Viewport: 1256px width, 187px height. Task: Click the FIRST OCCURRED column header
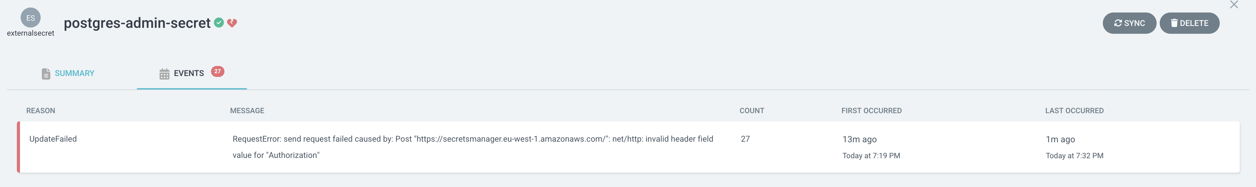click(x=871, y=111)
